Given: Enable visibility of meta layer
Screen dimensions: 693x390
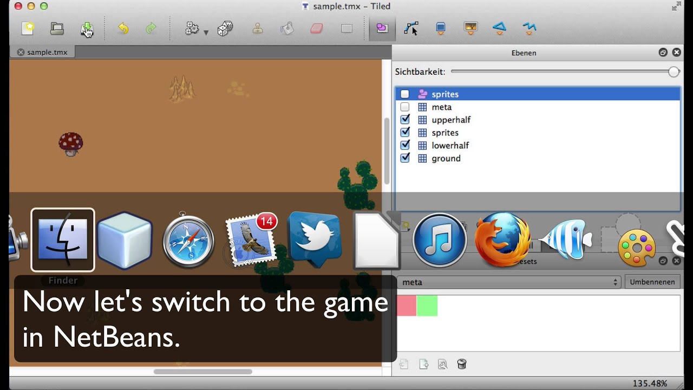Looking at the screenshot, I should click(x=404, y=107).
